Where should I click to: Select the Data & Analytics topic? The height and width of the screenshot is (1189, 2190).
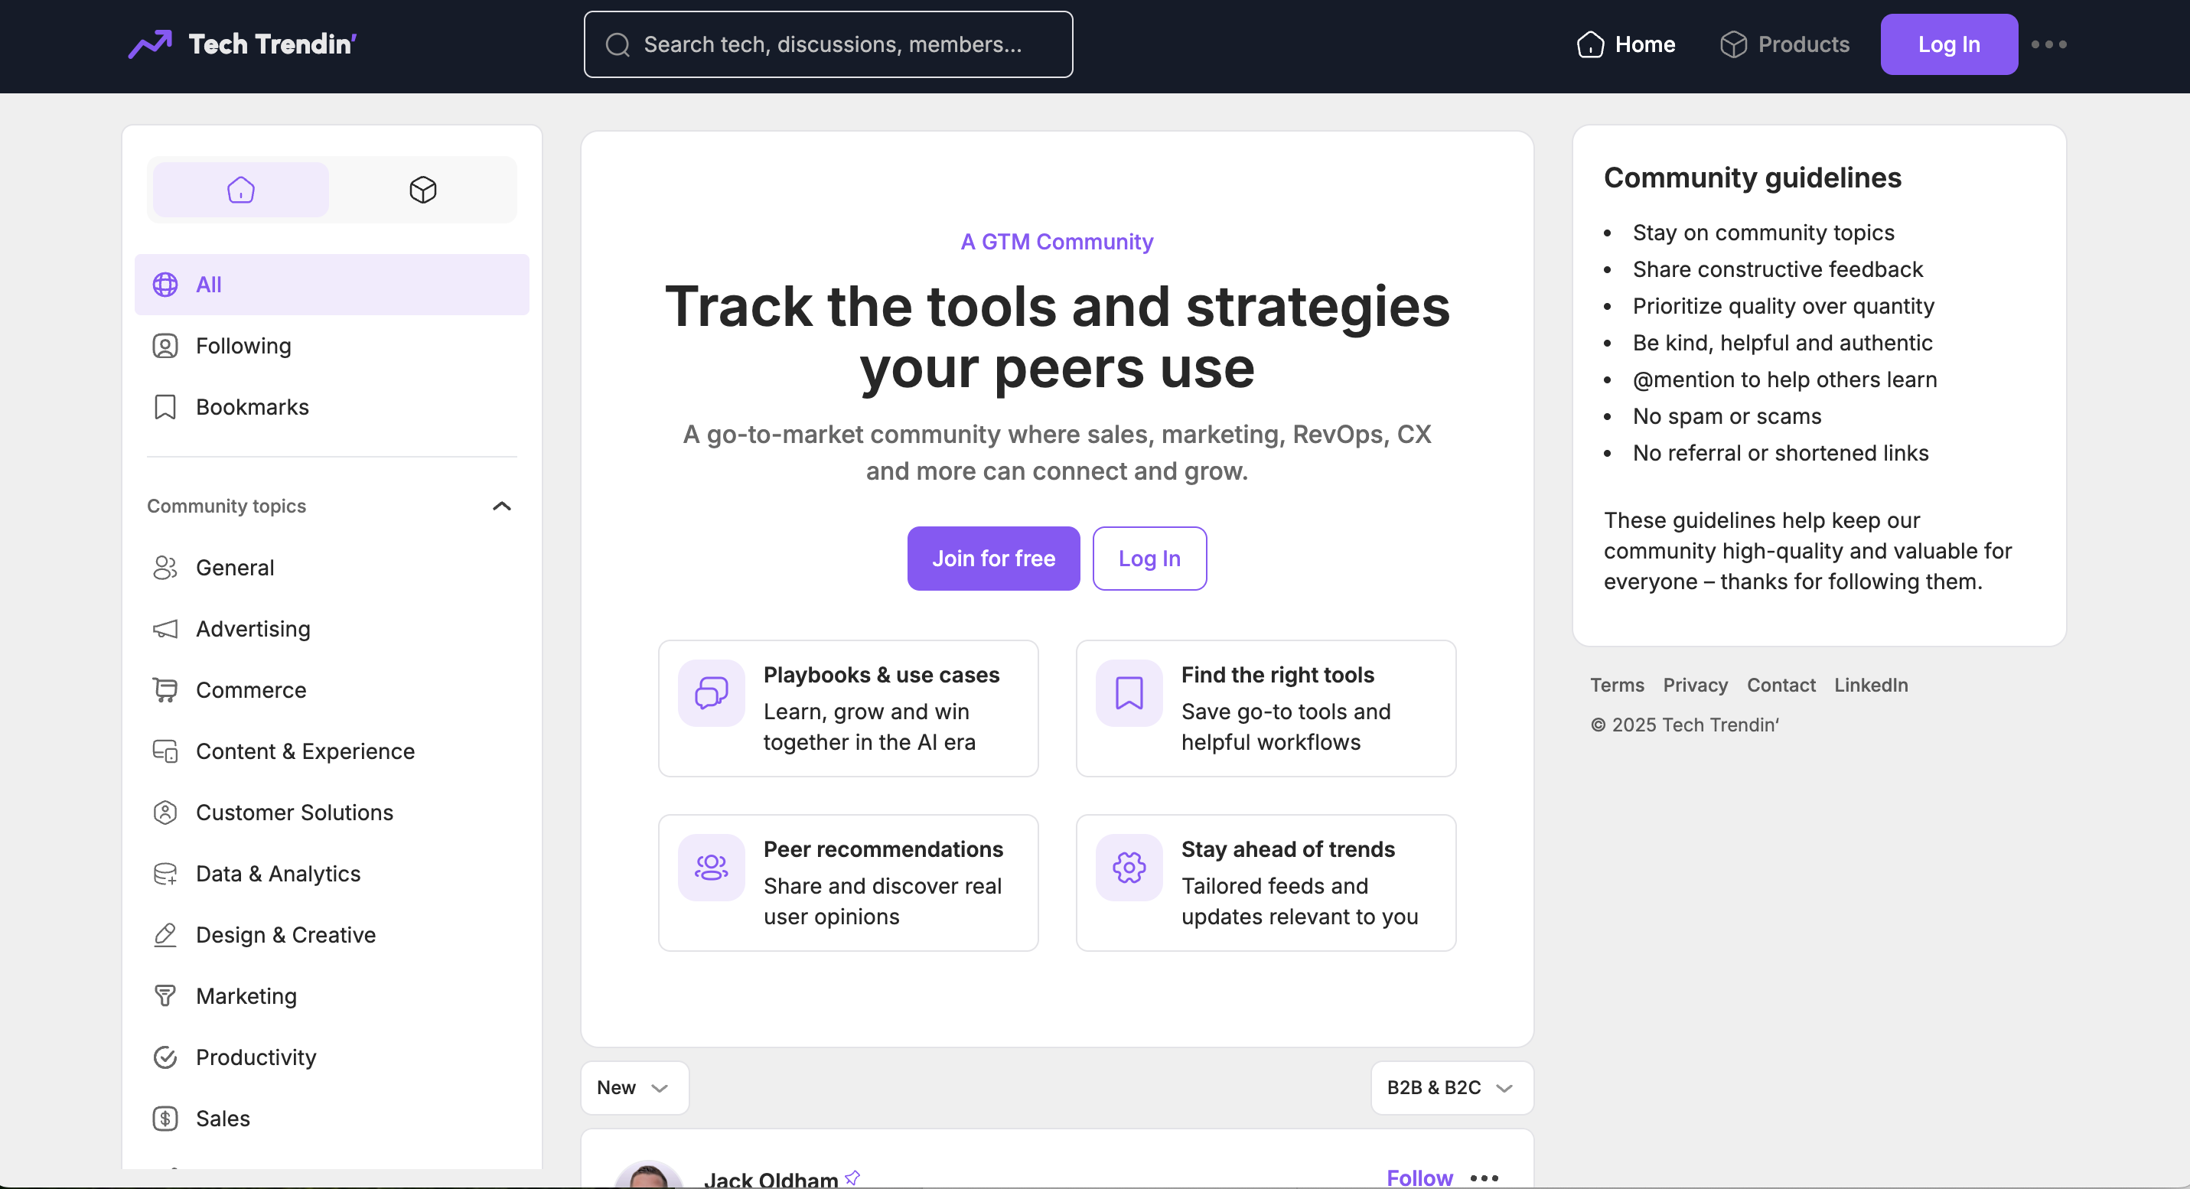click(x=277, y=874)
